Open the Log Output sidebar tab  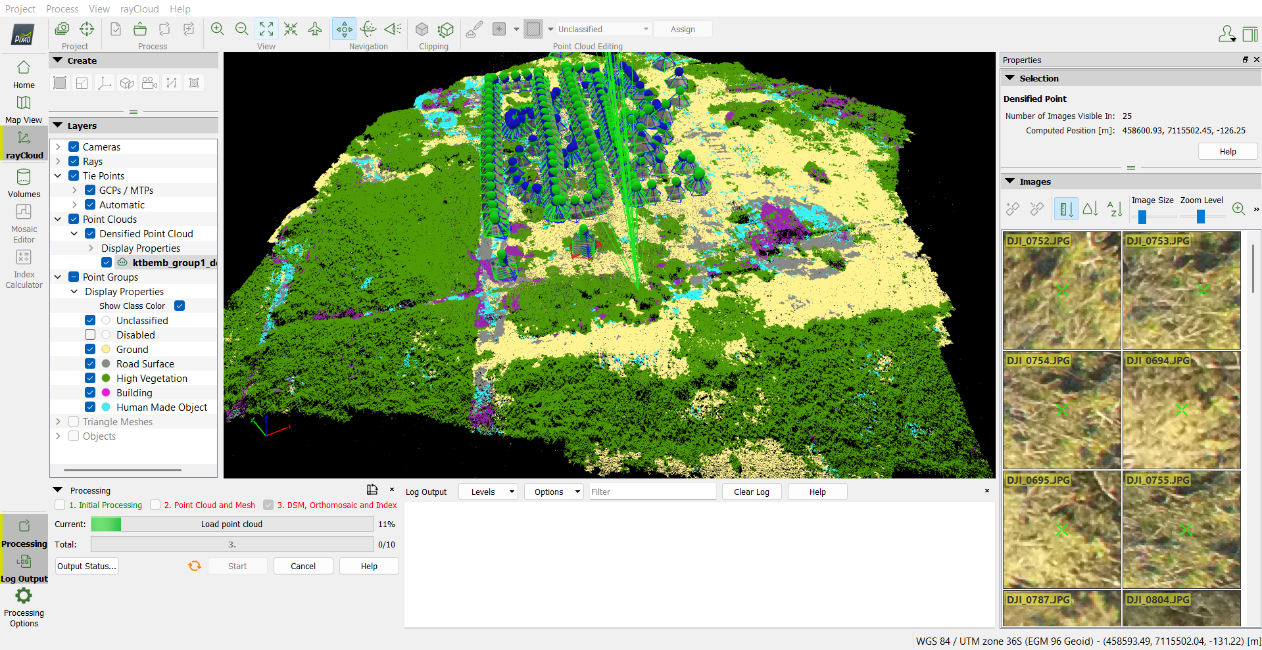point(24,567)
